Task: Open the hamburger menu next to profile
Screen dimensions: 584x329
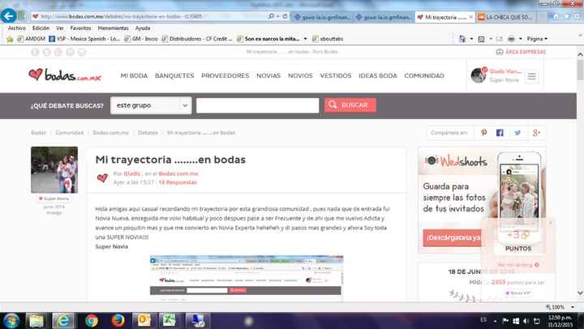Action: click(x=531, y=76)
